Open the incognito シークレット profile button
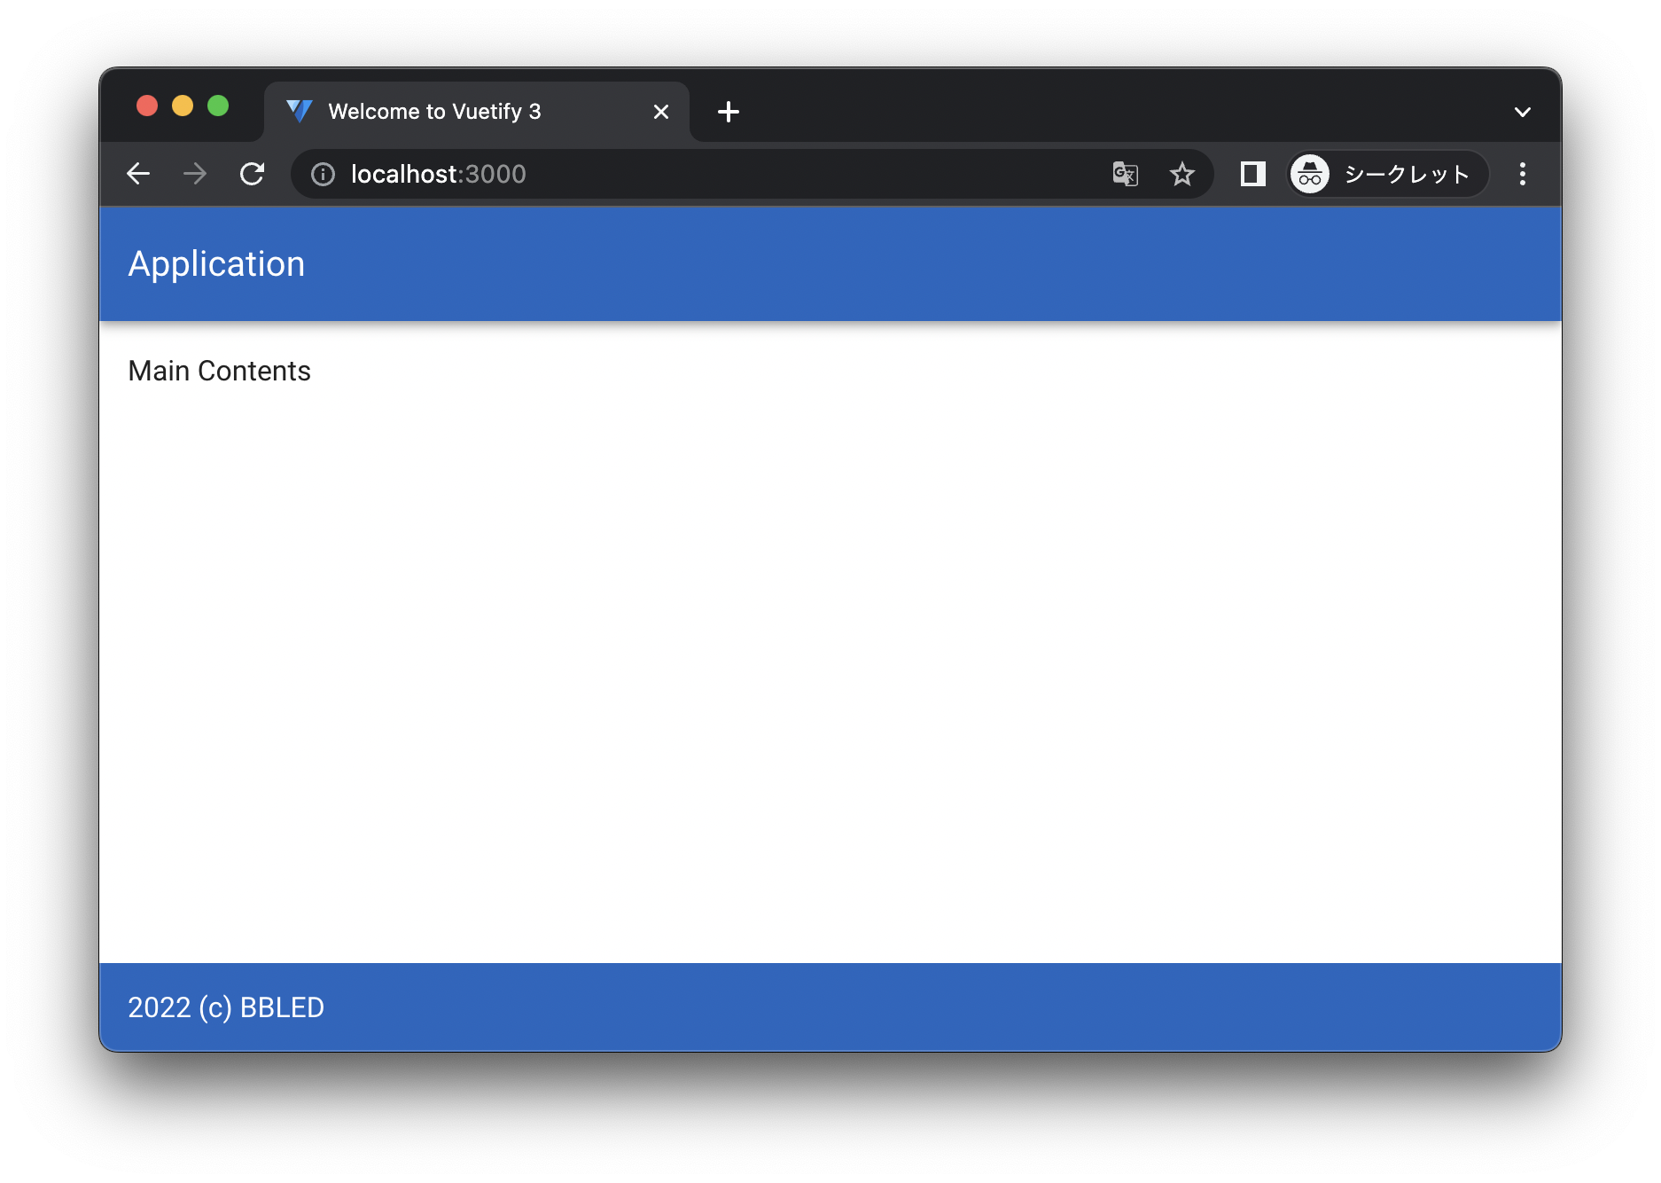This screenshot has height=1183, width=1661. [1387, 174]
